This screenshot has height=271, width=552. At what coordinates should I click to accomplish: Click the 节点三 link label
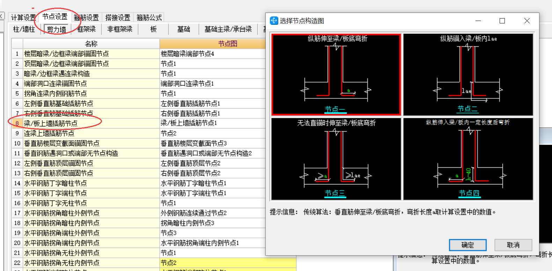(335, 193)
